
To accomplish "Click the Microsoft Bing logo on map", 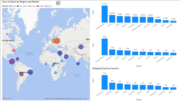I will click(x=7, y=98).
